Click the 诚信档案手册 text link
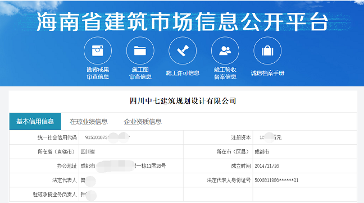This screenshot has height=203, width=364. click(267, 73)
